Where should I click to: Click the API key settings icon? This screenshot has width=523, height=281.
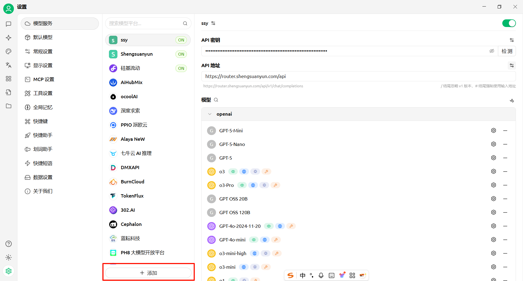click(x=512, y=40)
